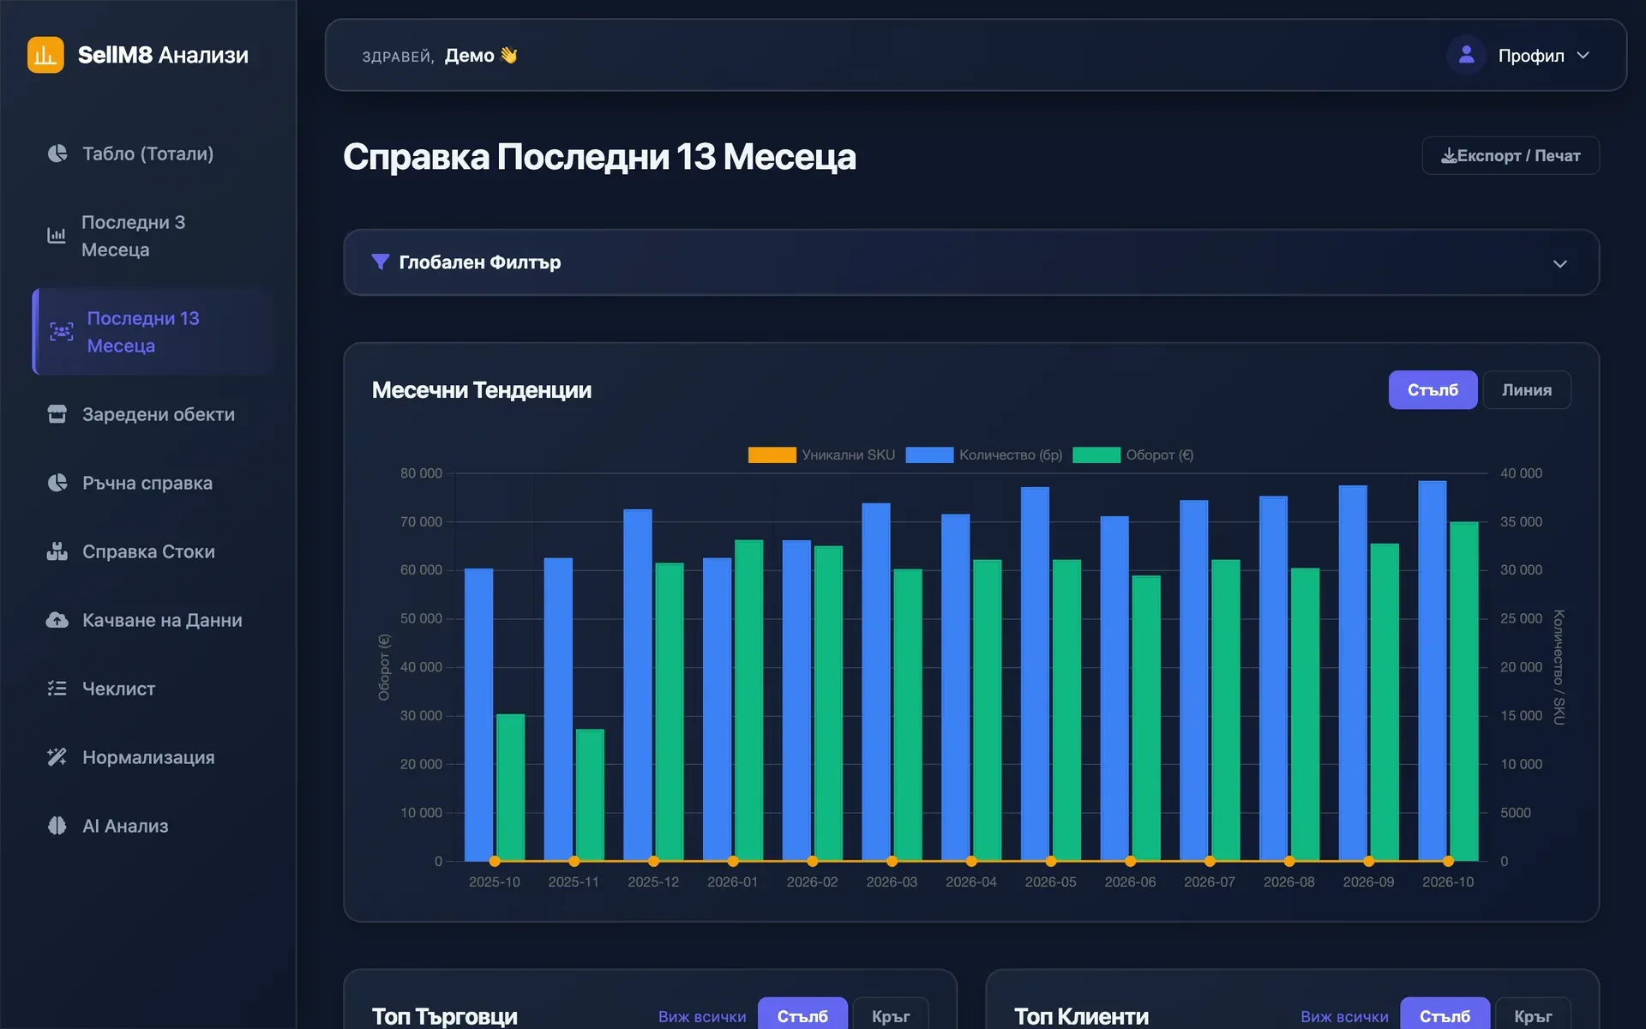Click Експорт / Печат button
This screenshot has height=1029, width=1646.
point(1511,156)
